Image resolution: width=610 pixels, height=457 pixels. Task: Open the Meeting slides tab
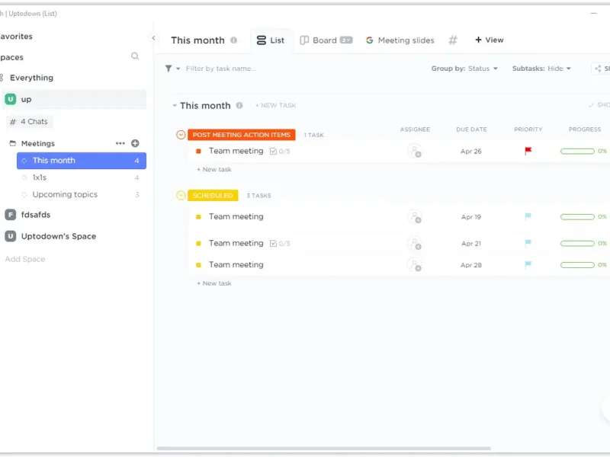(x=400, y=40)
